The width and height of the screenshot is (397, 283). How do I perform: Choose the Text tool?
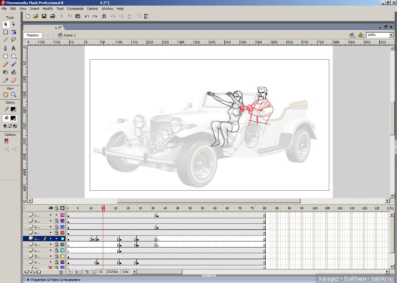coord(14,48)
